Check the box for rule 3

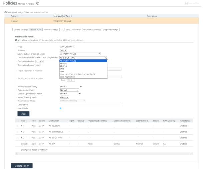coord(18,137)
